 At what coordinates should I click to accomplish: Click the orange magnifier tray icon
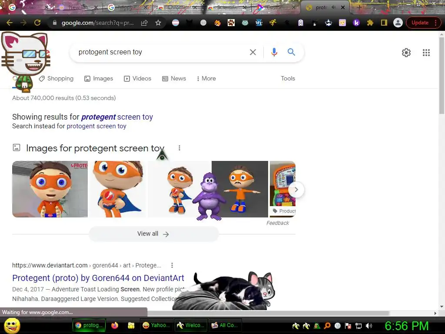click(x=327, y=326)
